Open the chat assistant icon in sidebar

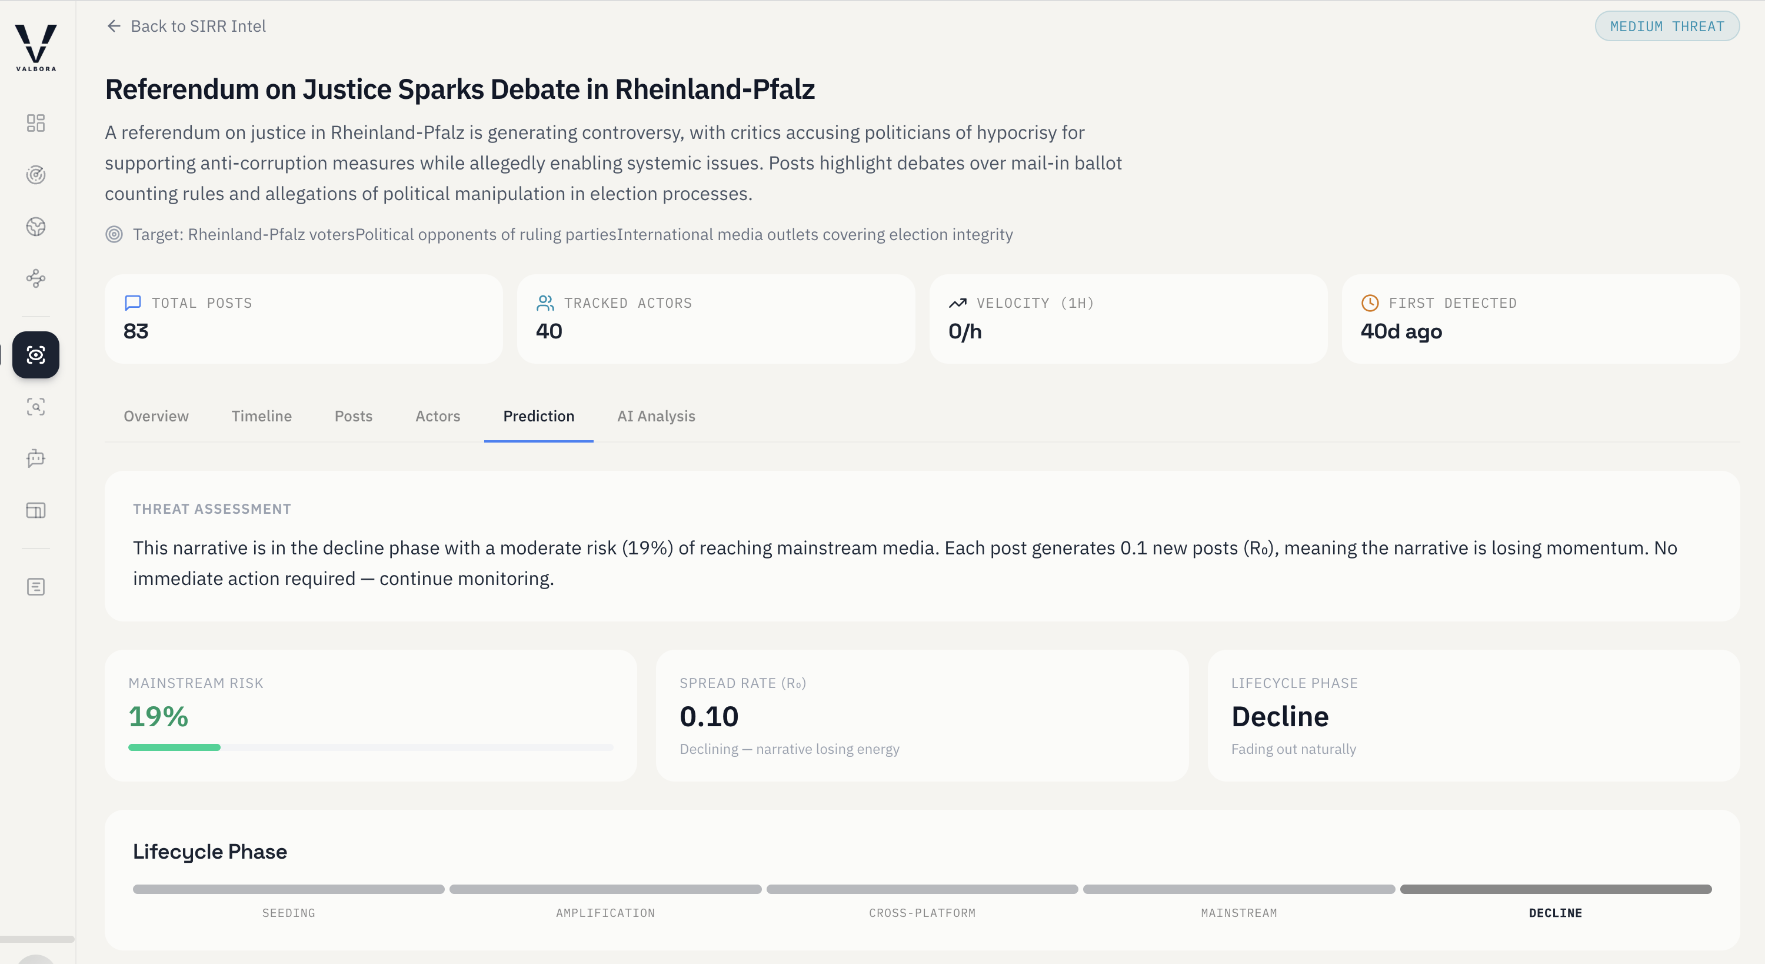[x=36, y=458]
